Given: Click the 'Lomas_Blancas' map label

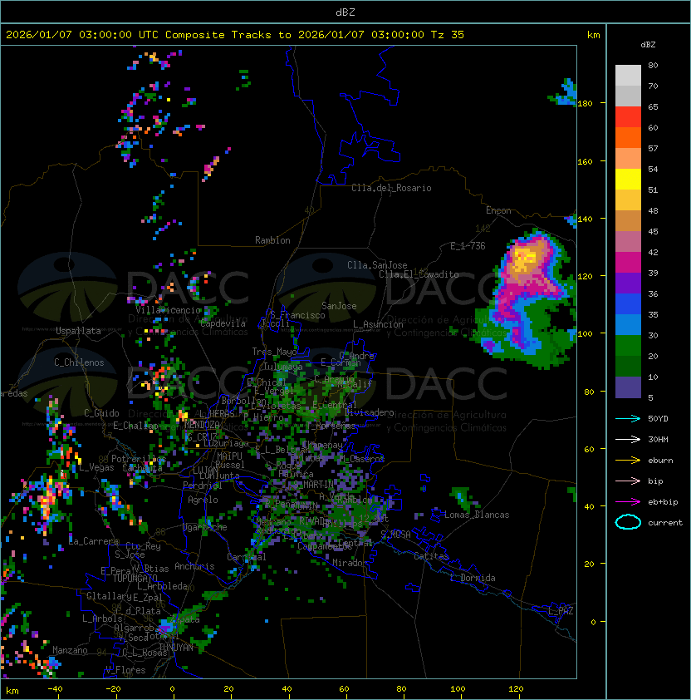Looking at the screenshot, I should coord(477,515).
